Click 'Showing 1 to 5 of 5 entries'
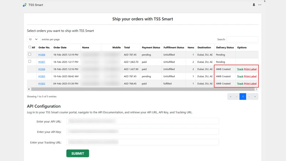The width and height of the screenshot is (286, 161). (42, 97)
